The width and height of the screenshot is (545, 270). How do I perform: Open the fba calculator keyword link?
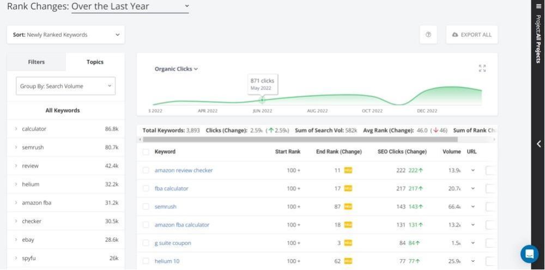pos(171,188)
